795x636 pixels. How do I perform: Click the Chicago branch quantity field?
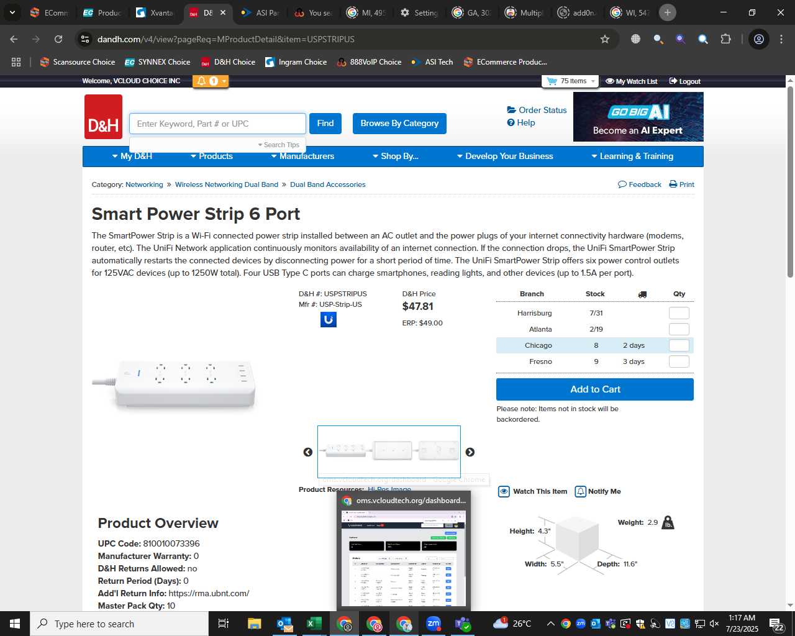tap(679, 345)
